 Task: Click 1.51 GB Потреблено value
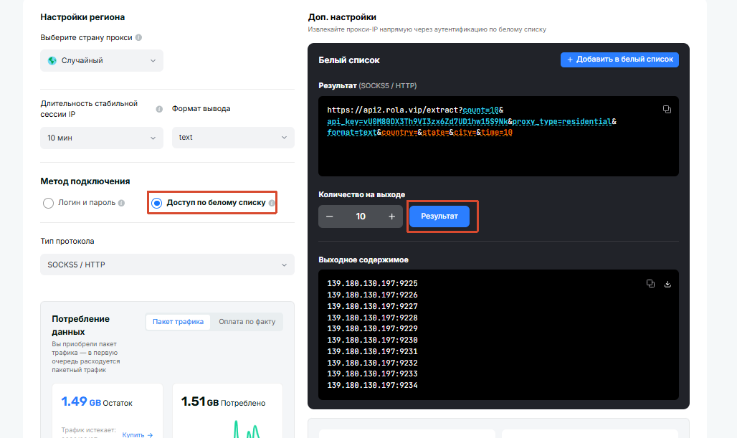223,402
